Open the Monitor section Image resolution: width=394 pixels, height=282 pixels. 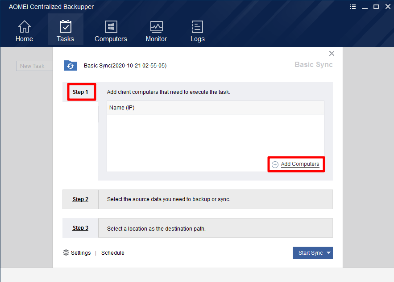click(156, 31)
